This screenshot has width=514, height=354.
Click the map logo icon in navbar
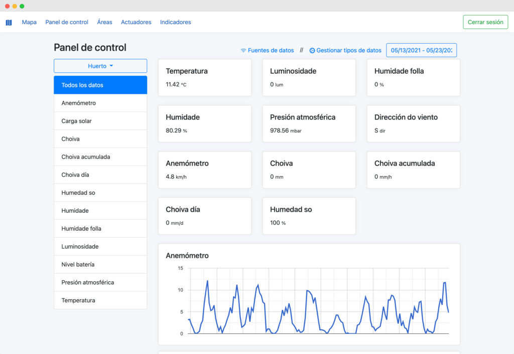pyautogui.click(x=9, y=22)
